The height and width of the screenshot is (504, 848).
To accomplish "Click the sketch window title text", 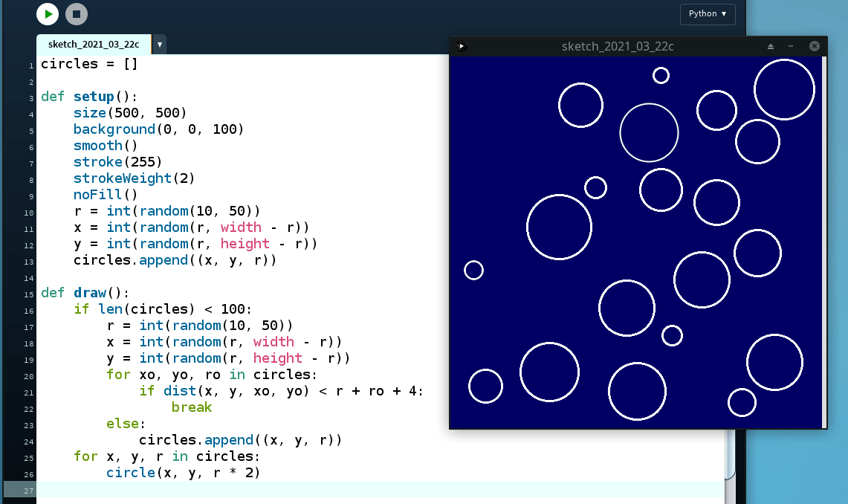I will click(618, 46).
